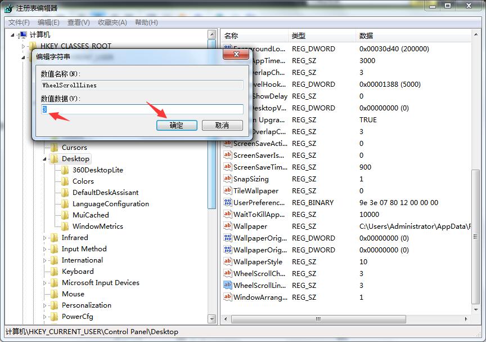
Task: Expand the Infrared registry key
Action: point(45,238)
